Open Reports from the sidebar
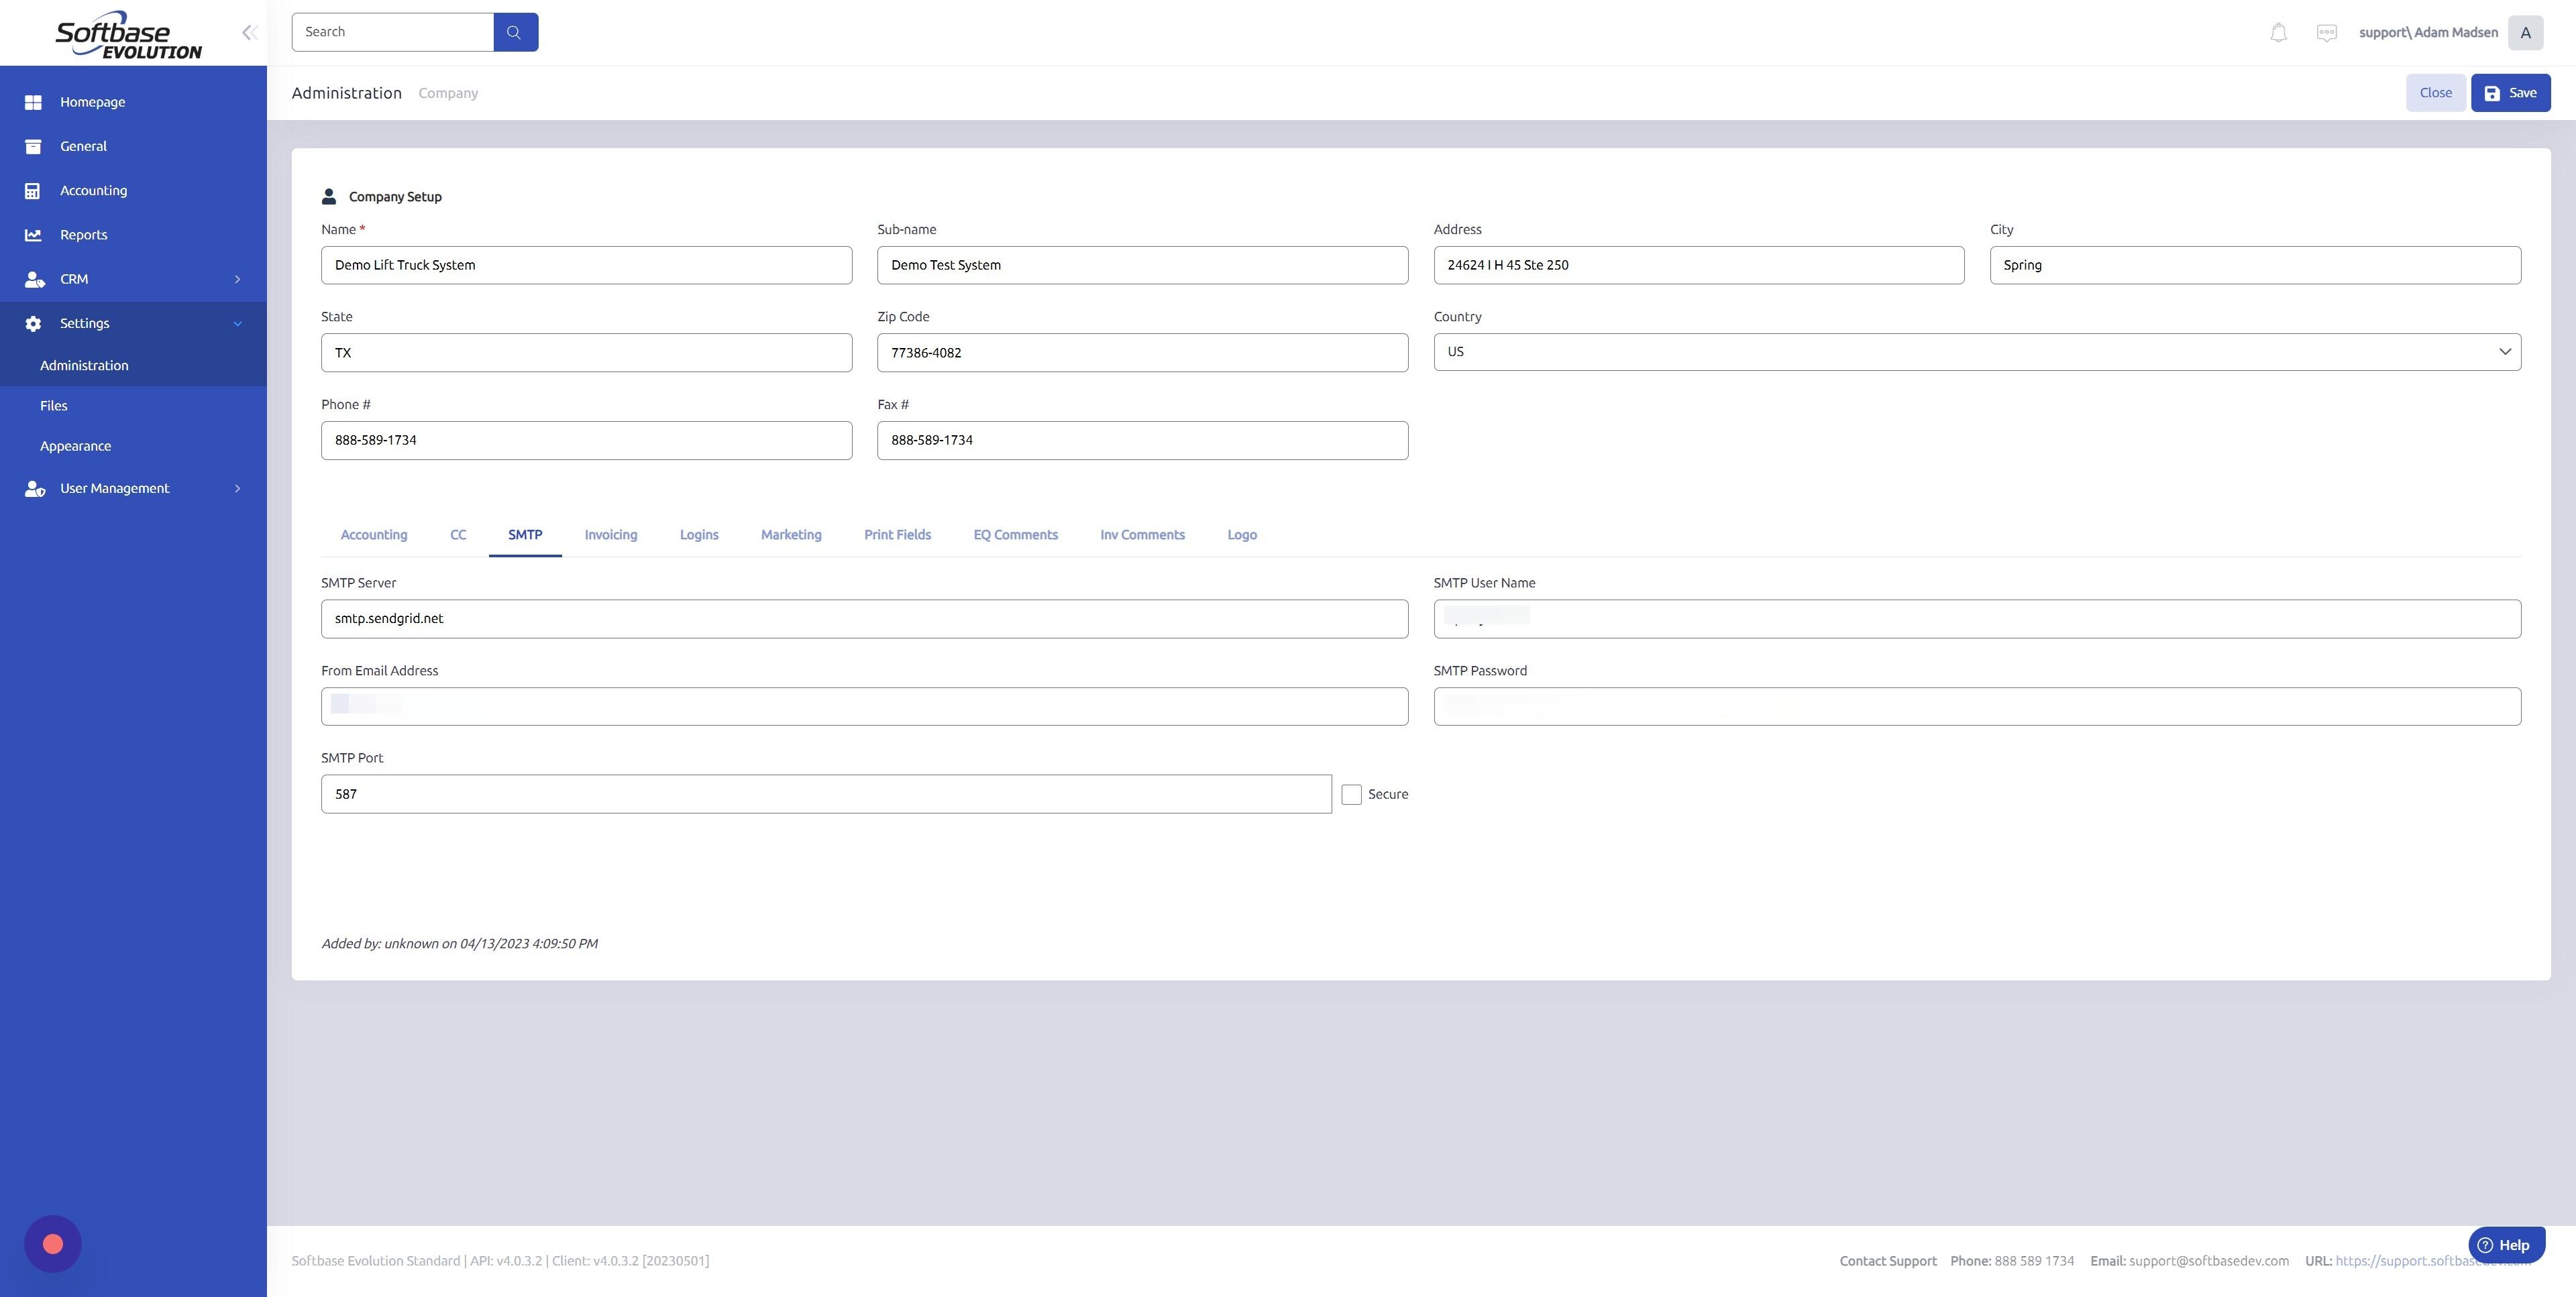The height and width of the screenshot is (1297, 2576). tap(83, 234)
